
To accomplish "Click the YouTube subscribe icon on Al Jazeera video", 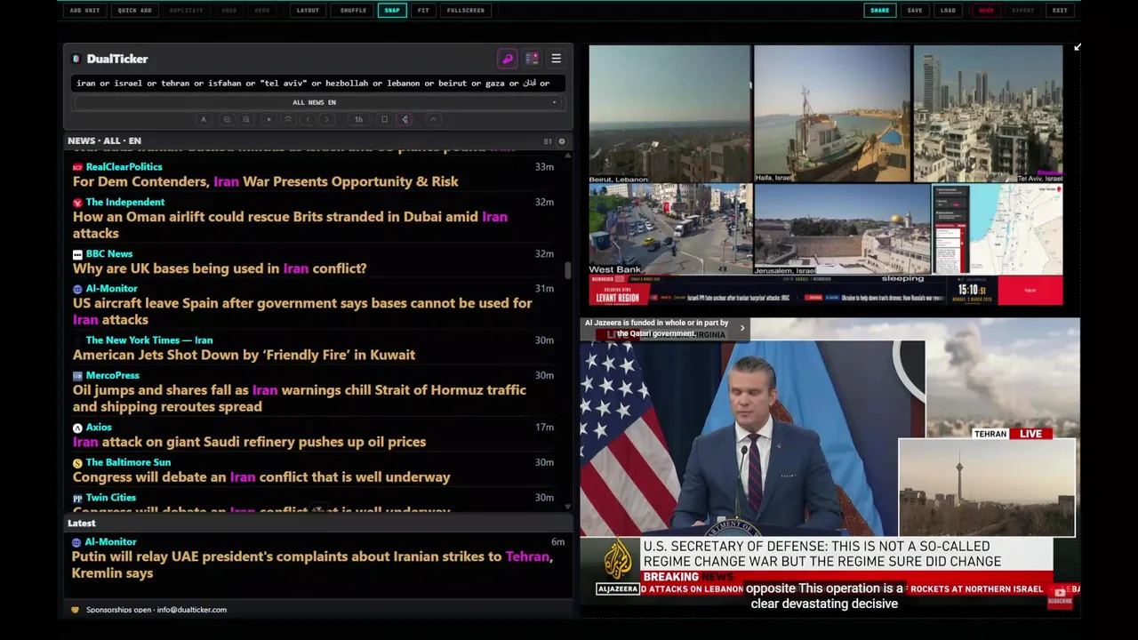I will 1060,596.
